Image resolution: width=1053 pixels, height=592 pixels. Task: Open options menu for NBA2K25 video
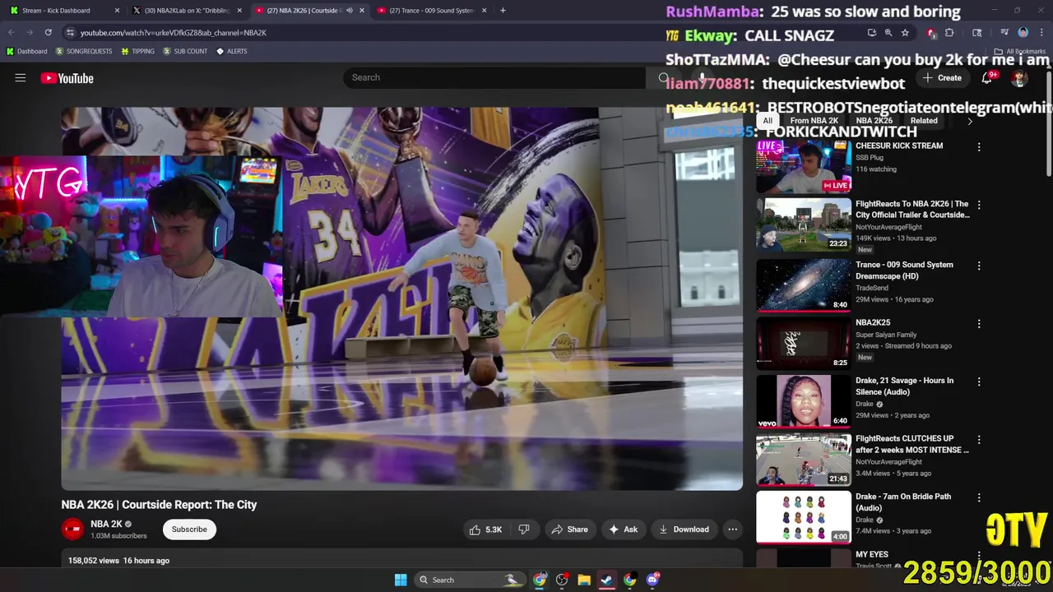click(979, 323)
